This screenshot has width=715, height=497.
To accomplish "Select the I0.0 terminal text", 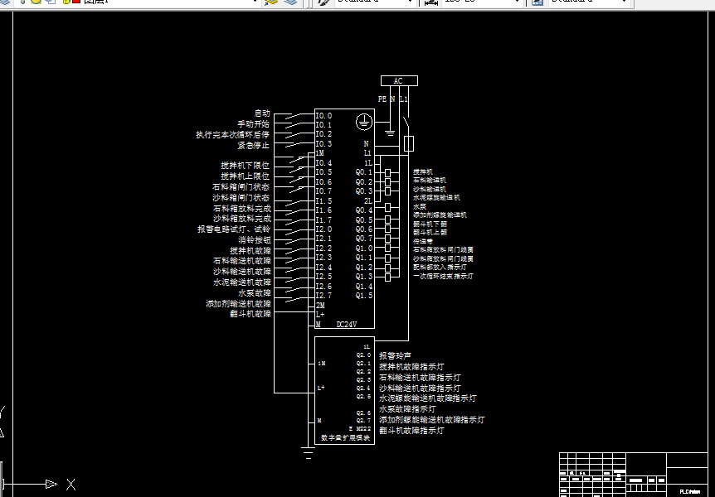I will pos(323,116).
